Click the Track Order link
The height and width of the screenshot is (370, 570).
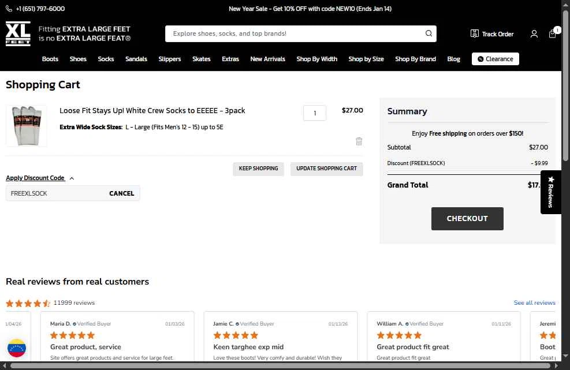coord(492,34)
